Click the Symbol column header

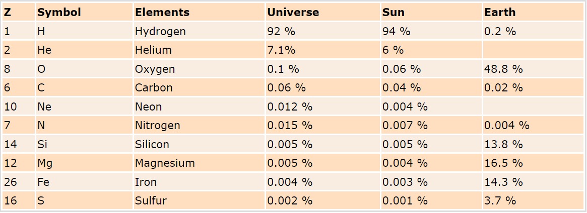[59, 13]
